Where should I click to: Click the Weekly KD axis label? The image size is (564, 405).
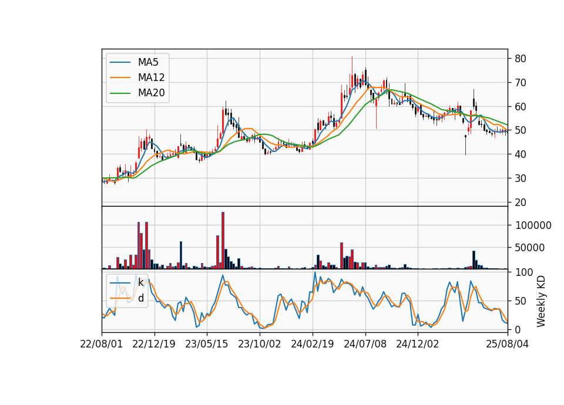click(x=541, y=301)
